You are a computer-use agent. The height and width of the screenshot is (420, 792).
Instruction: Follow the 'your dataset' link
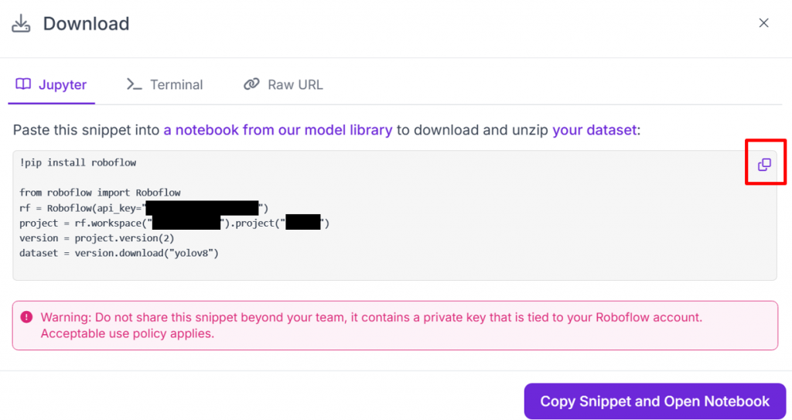(594, 130)
